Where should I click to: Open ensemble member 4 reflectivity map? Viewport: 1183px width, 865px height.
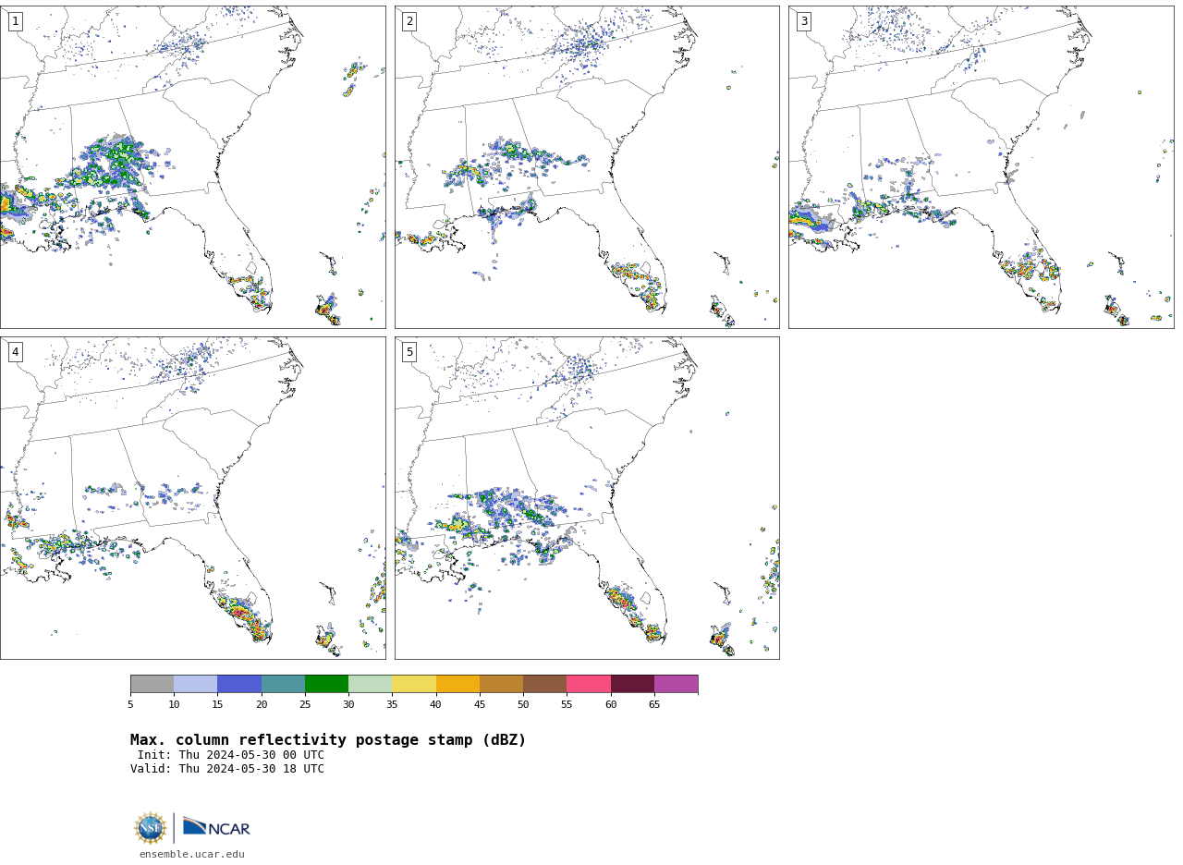192,498
